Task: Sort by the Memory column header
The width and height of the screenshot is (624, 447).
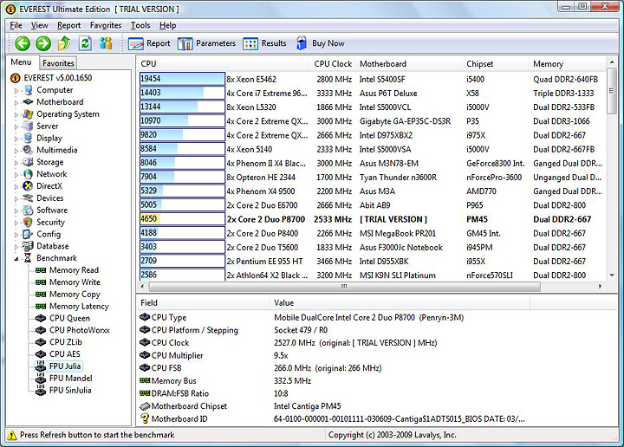Action: (568, 64)
